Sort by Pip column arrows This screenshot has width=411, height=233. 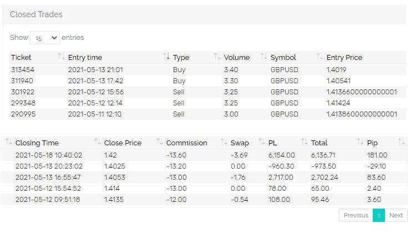pyautogui.click(x=402, y=143)
